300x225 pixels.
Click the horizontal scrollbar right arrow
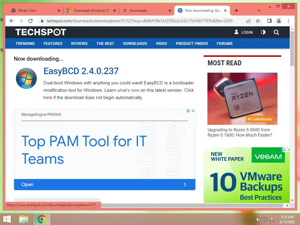(x=287, y=205)
